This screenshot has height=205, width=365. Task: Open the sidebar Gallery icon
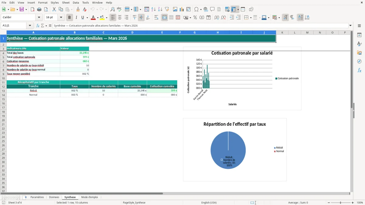[x=359, y=53]
